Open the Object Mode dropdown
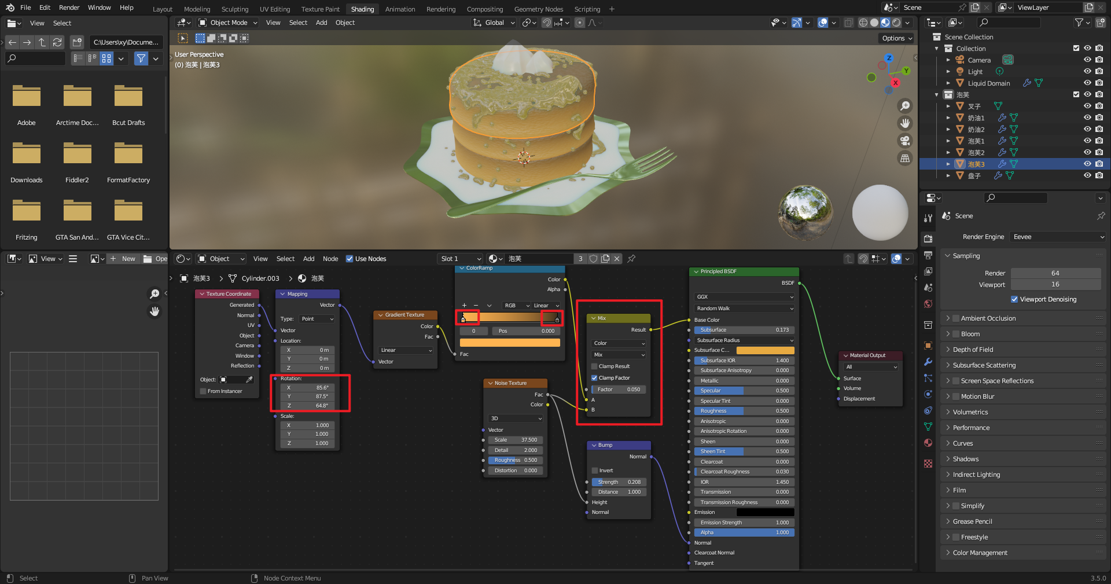Screen dimensions: 1111x584 227,23
